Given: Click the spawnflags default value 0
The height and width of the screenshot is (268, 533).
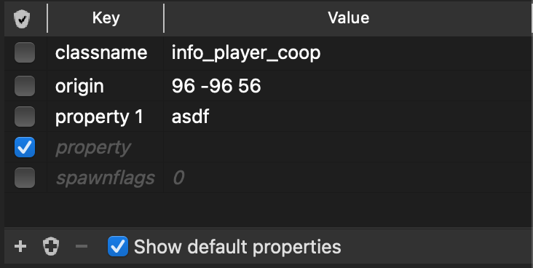Looking at the screenshot, I should click(x=178, y=178).
